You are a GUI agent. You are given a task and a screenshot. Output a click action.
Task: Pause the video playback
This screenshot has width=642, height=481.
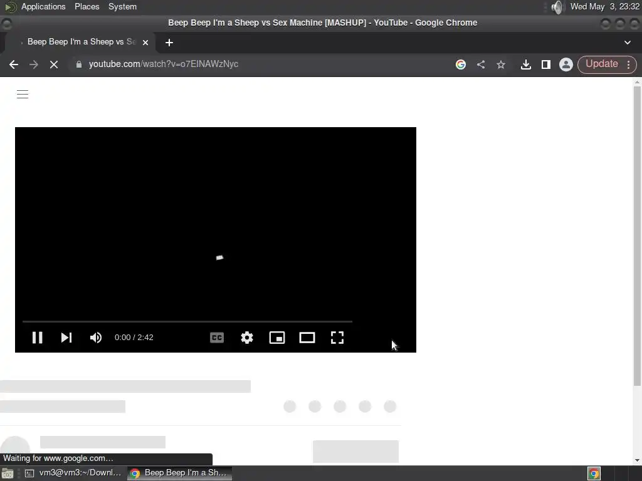click(x=37, y=338)
